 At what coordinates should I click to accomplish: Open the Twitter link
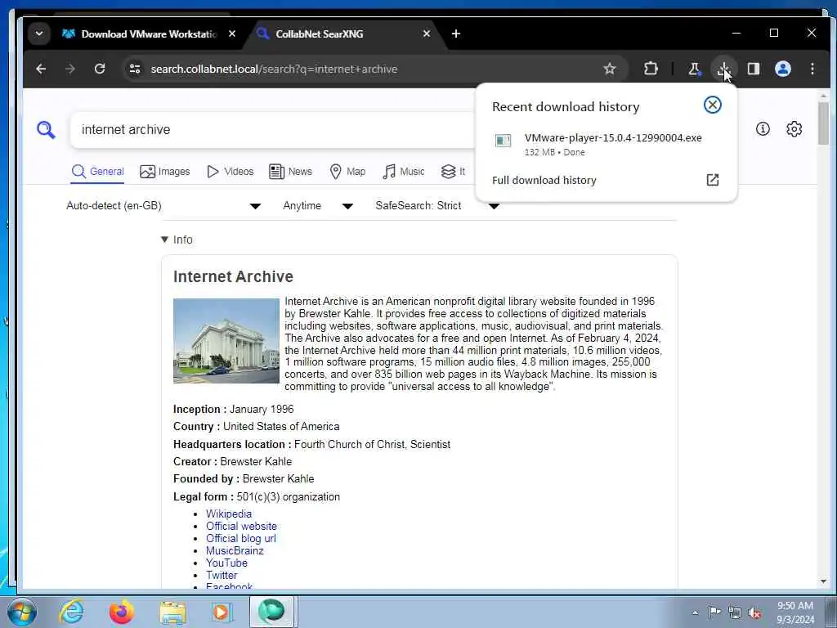(222, 575)
